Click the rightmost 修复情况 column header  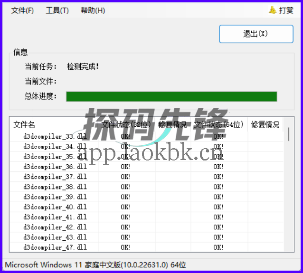[x=265, y=124]
